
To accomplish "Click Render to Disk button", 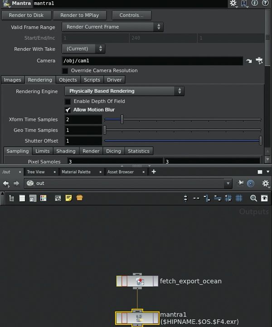I will click(26, 15).
